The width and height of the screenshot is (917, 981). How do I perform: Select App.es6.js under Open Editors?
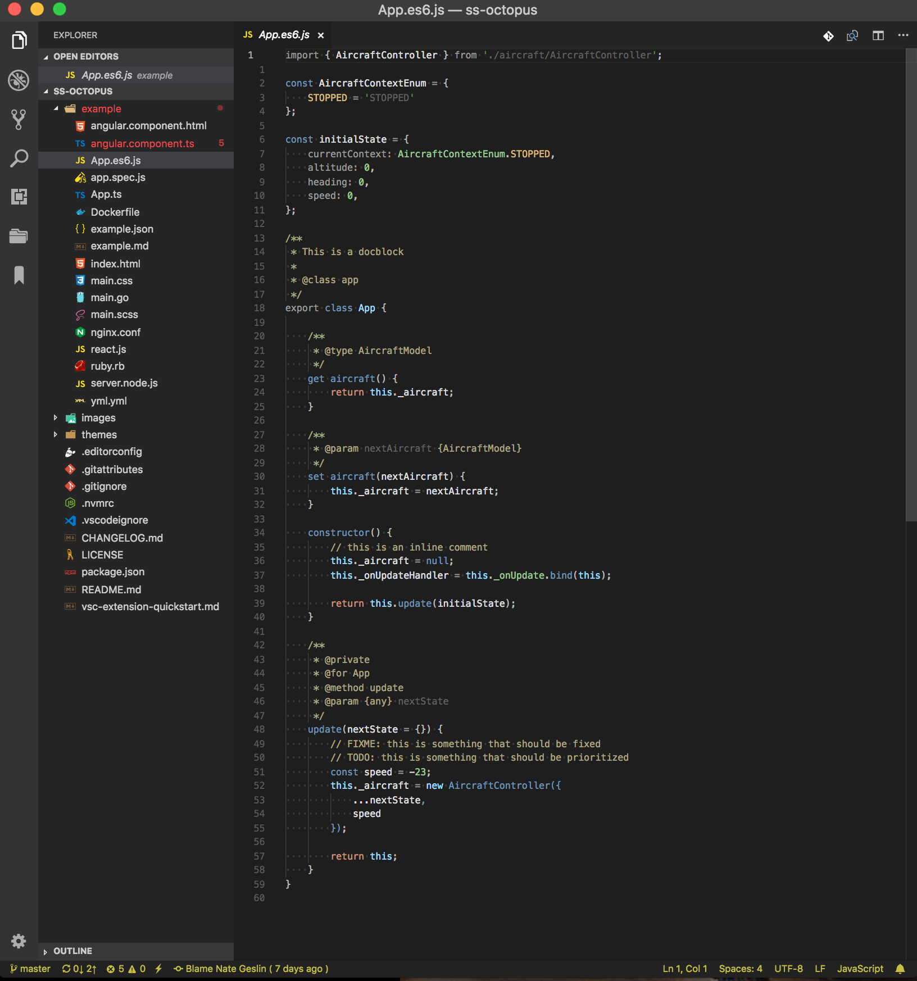(136, 75)
